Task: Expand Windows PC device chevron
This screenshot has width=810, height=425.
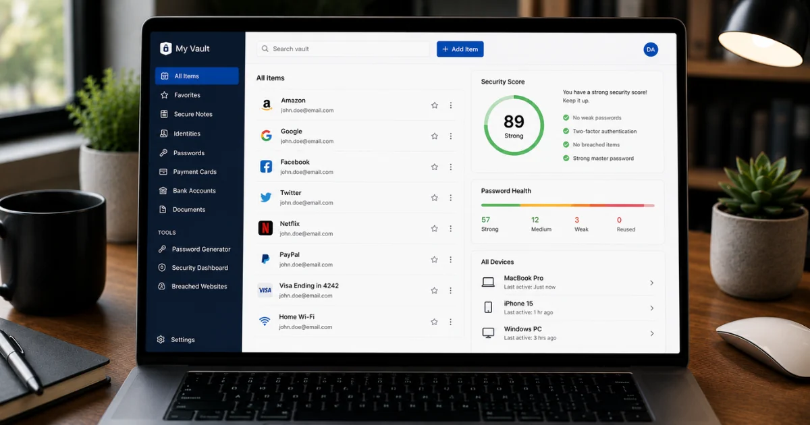Action: click(x=651, y=333)
